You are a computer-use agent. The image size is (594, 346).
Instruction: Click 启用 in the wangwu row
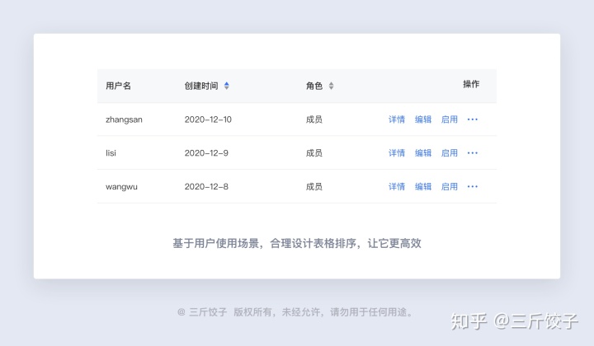tap(450, 186)
